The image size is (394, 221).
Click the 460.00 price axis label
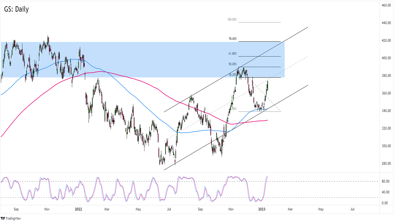(383, 6)
